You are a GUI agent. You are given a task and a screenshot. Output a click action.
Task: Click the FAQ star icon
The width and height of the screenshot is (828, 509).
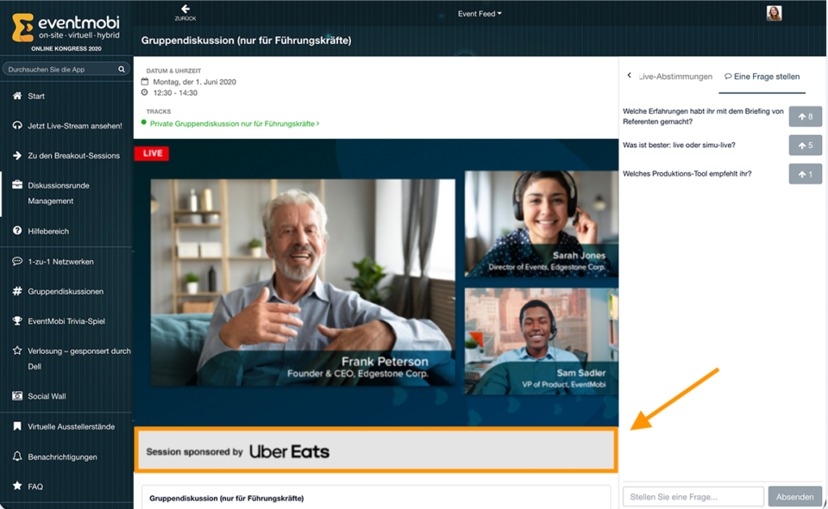[x=17, y=486]
